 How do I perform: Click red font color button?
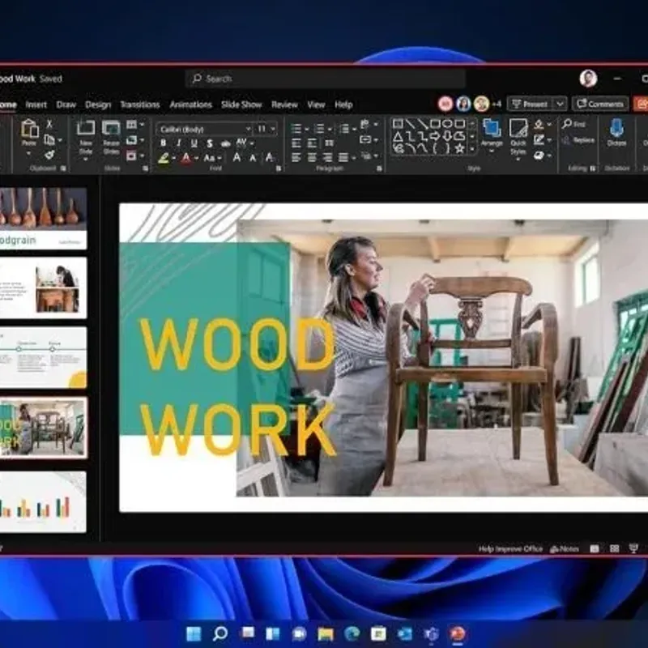tap(186, 158)
